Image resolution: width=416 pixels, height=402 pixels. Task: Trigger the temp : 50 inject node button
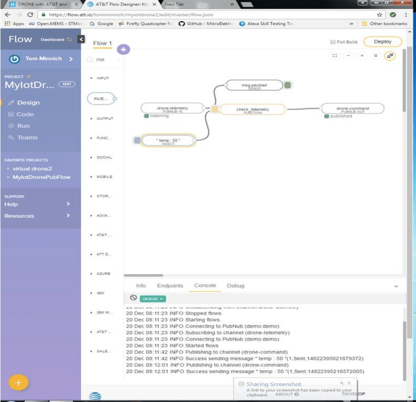click(137, 140)
